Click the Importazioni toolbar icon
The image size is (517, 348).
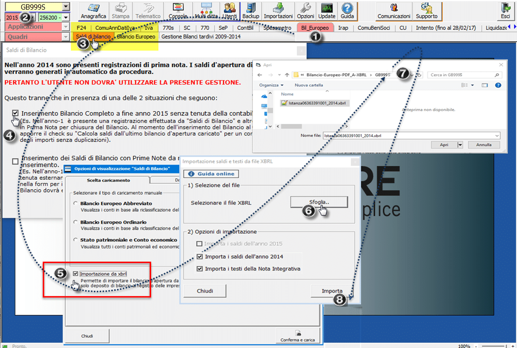[278, 10]
